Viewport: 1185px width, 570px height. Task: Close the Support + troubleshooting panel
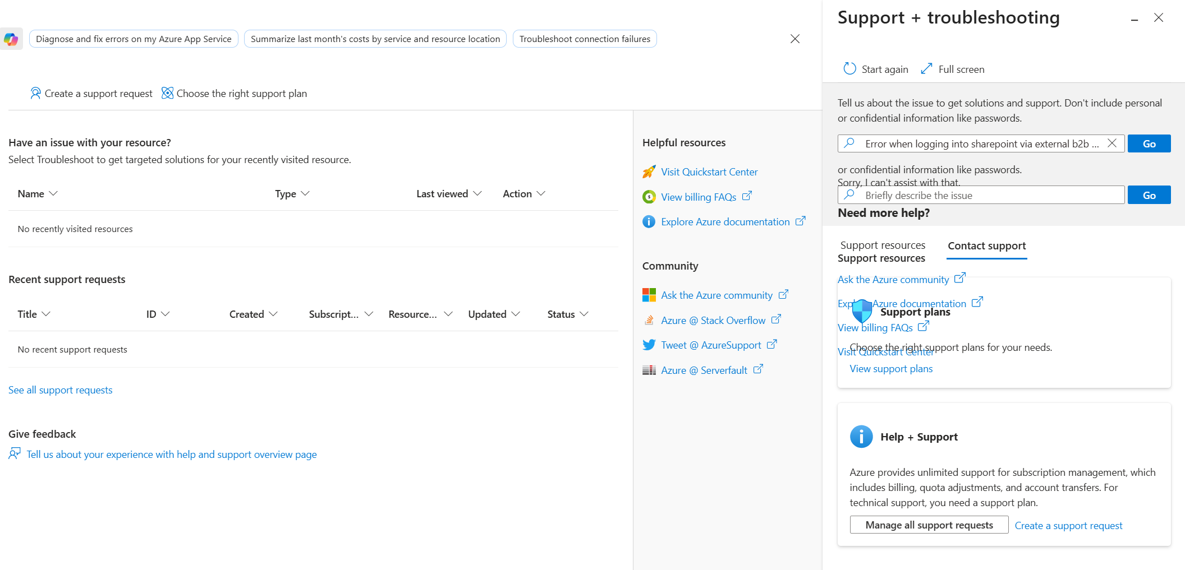pyautogui.click(x=1159, y=18)
